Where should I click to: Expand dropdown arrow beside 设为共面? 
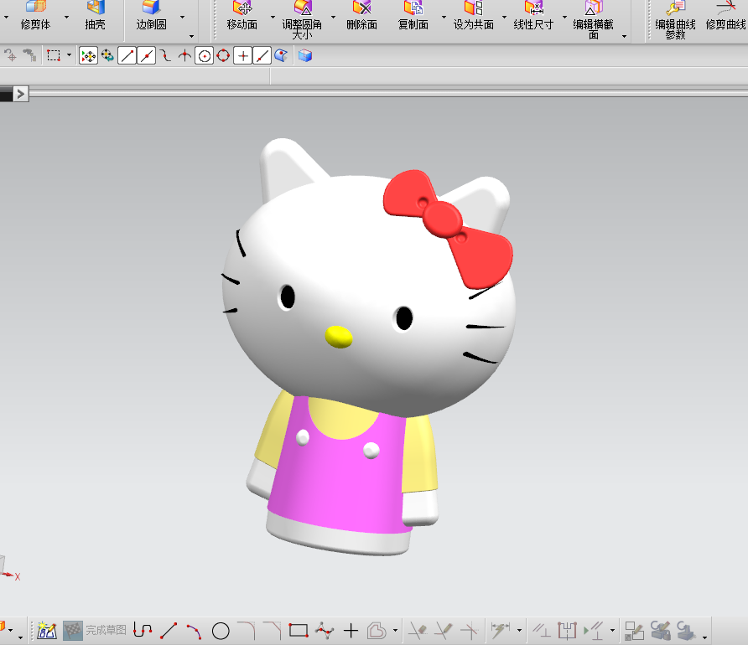(504, 17)
